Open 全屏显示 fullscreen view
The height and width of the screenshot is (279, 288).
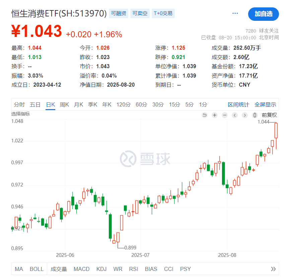pyautogui.click(x=265, y=105)
